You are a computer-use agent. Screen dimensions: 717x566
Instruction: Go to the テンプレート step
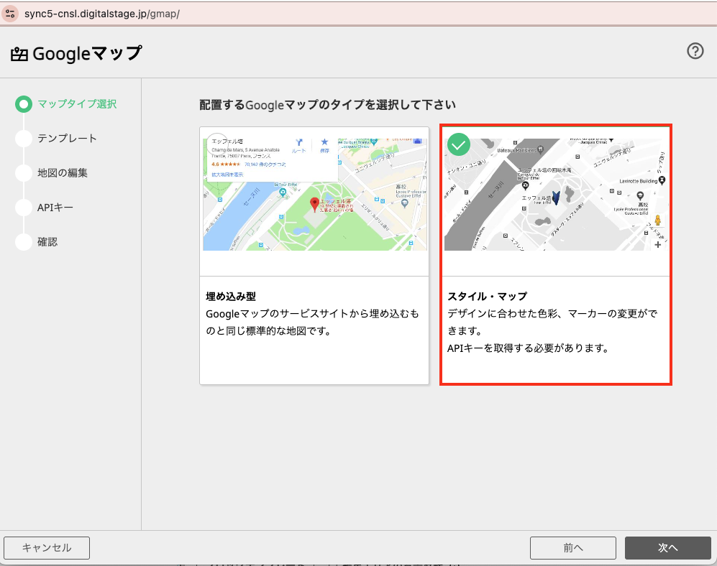(x=67, y=139)
